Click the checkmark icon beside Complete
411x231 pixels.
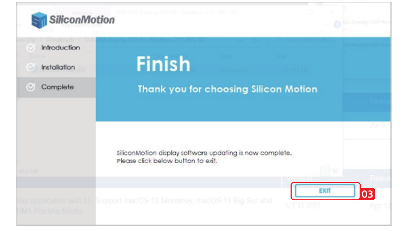tap(31, 87)
